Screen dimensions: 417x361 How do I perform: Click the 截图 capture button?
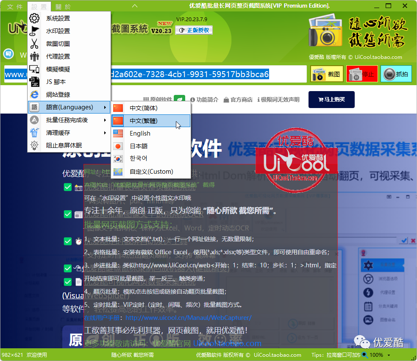327,74
